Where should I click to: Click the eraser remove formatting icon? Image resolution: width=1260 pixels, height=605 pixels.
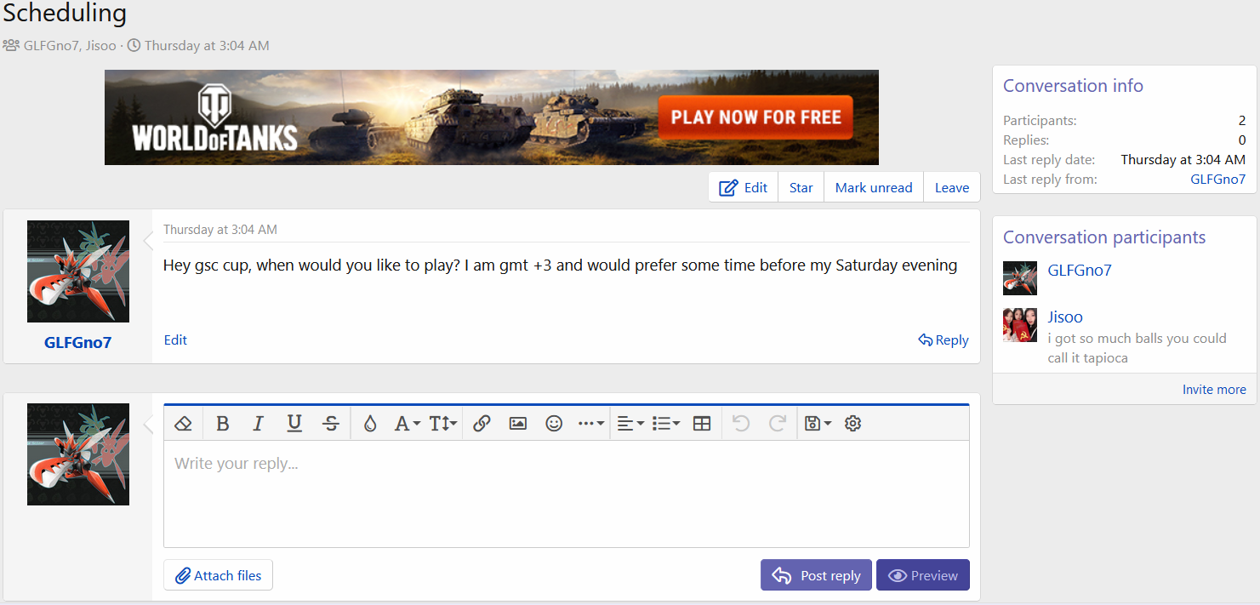pos(183,423)
